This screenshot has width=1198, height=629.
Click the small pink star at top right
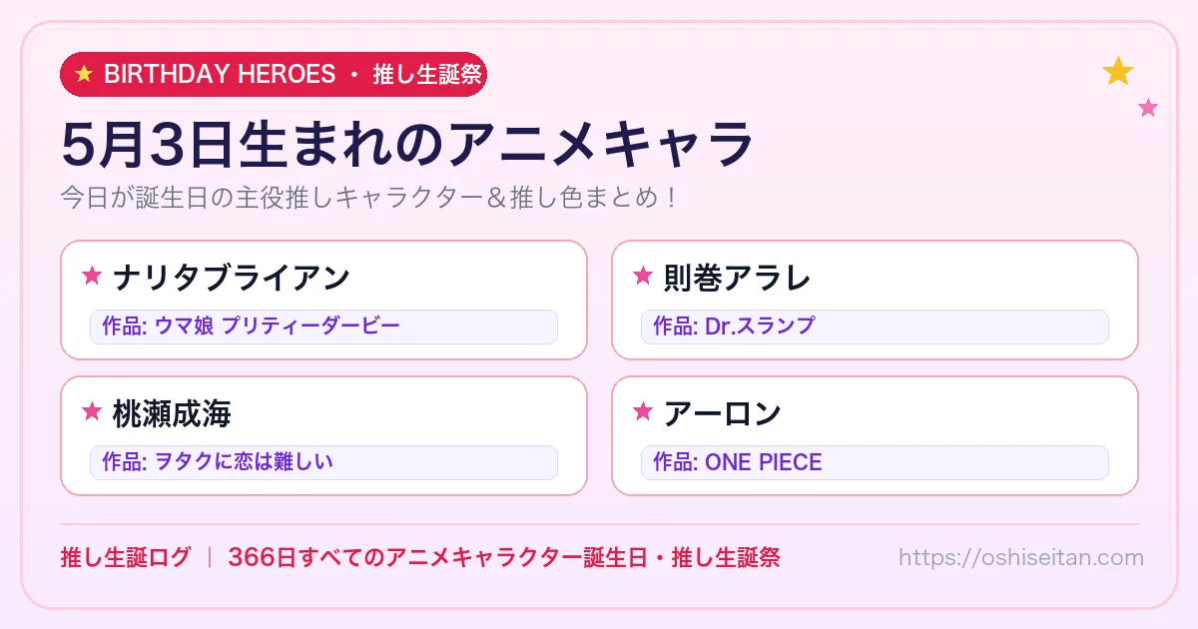1148,108
